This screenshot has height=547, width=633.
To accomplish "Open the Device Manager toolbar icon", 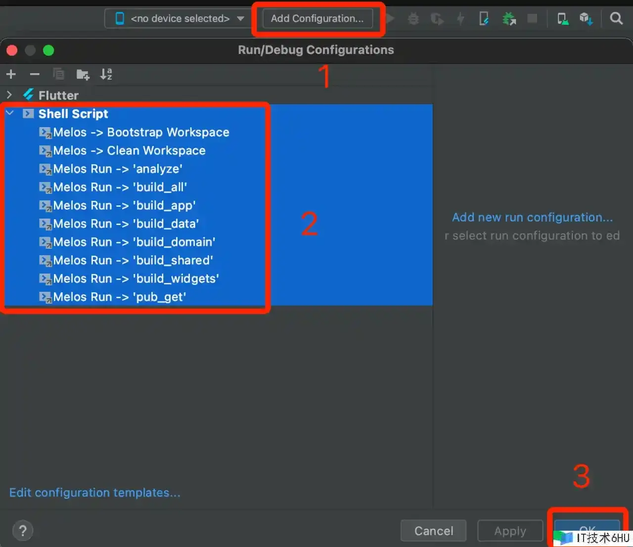I will click(562, 19).
